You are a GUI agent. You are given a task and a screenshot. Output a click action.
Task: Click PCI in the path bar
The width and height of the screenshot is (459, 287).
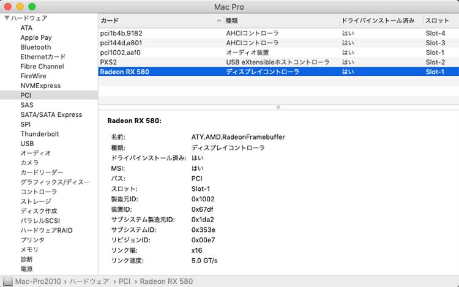(124, 281)
